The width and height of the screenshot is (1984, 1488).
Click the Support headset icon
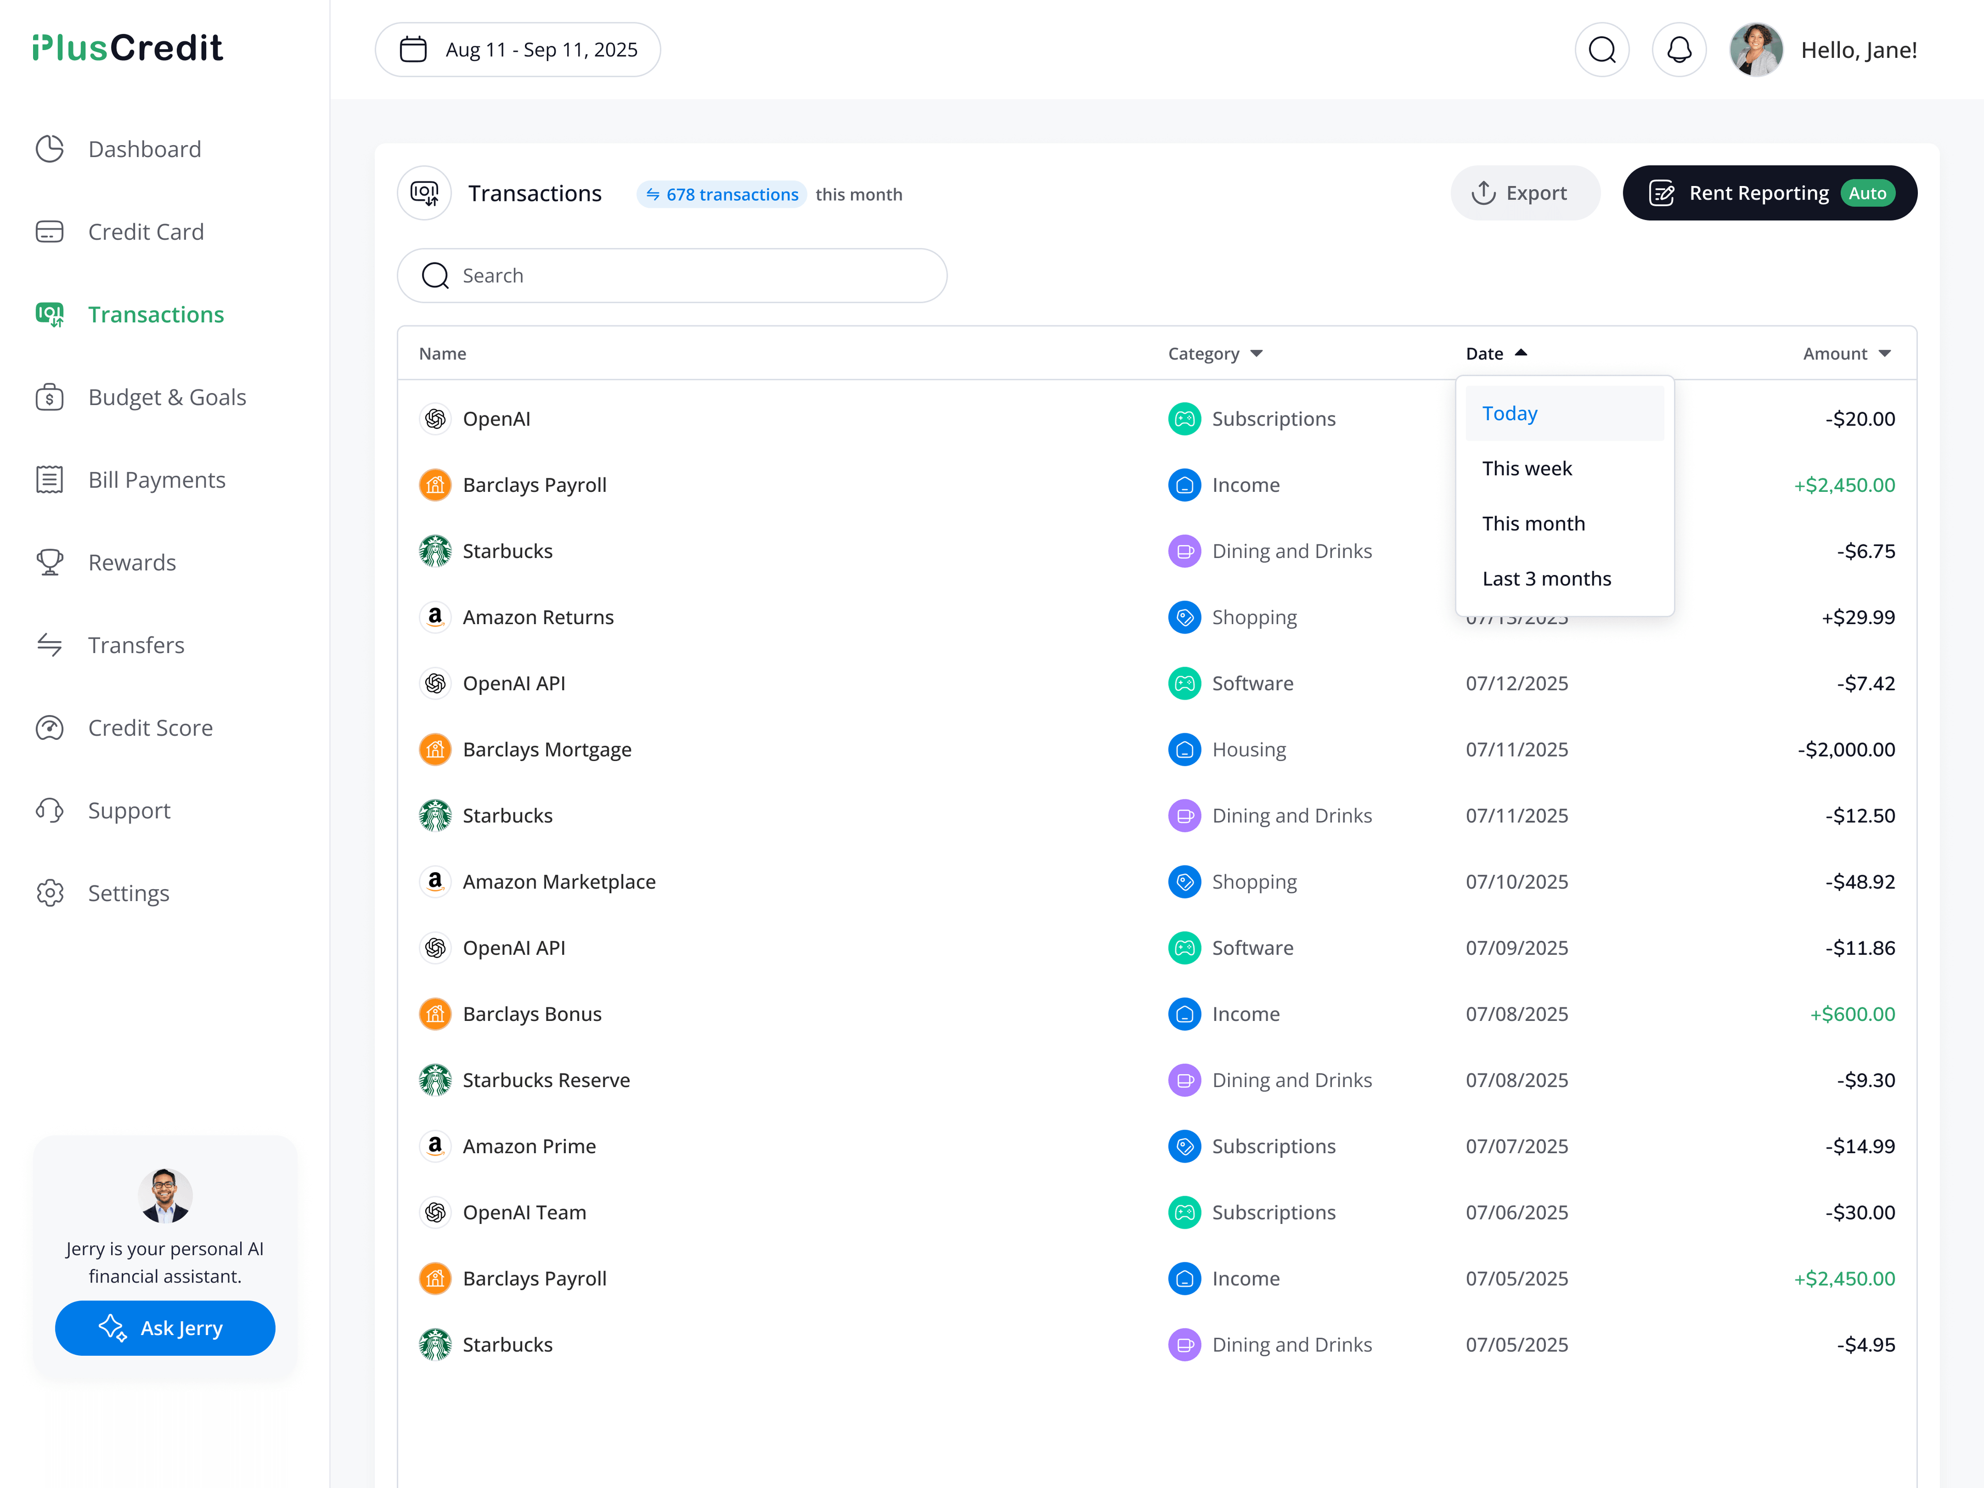[x=50, y=810]
